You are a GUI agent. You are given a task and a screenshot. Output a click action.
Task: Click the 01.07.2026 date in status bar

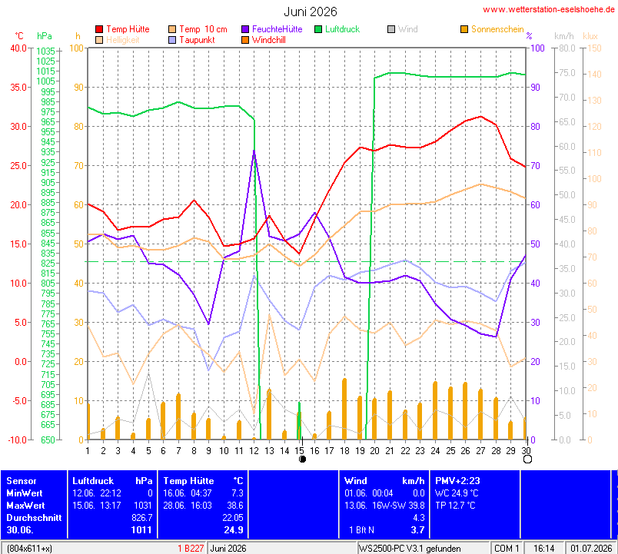(x=591, y=548)
